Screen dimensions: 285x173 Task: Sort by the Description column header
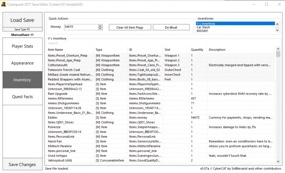click(241, 50)
